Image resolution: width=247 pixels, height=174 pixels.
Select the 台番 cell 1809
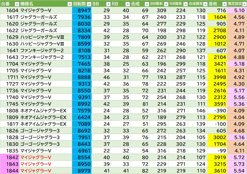10,117
